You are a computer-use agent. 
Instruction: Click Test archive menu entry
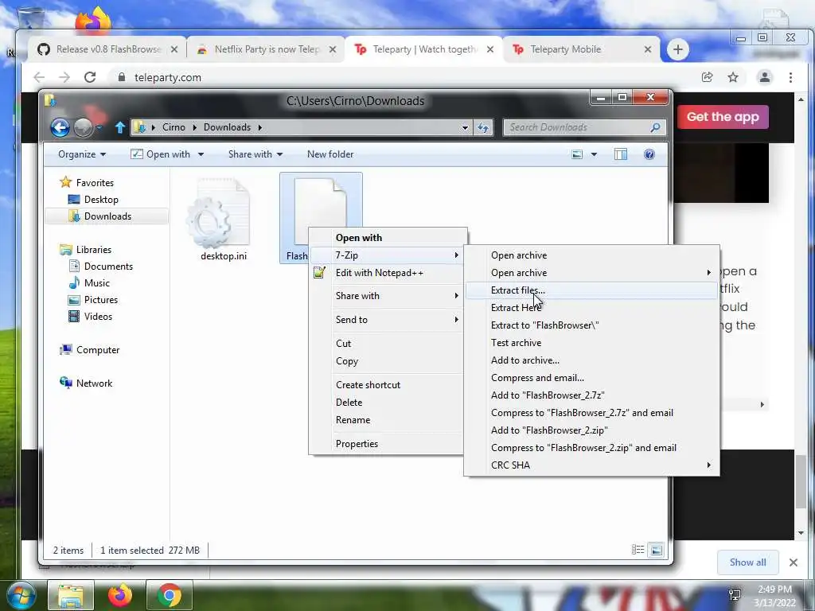[591, 343]
